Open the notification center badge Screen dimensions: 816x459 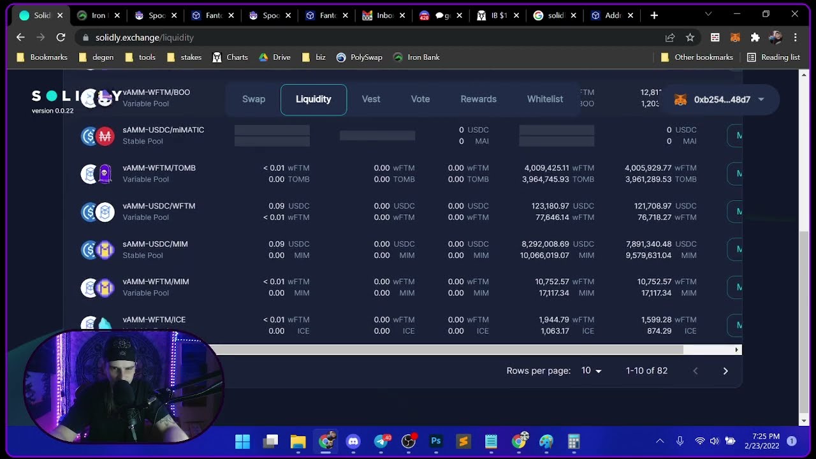coord(792,441)
